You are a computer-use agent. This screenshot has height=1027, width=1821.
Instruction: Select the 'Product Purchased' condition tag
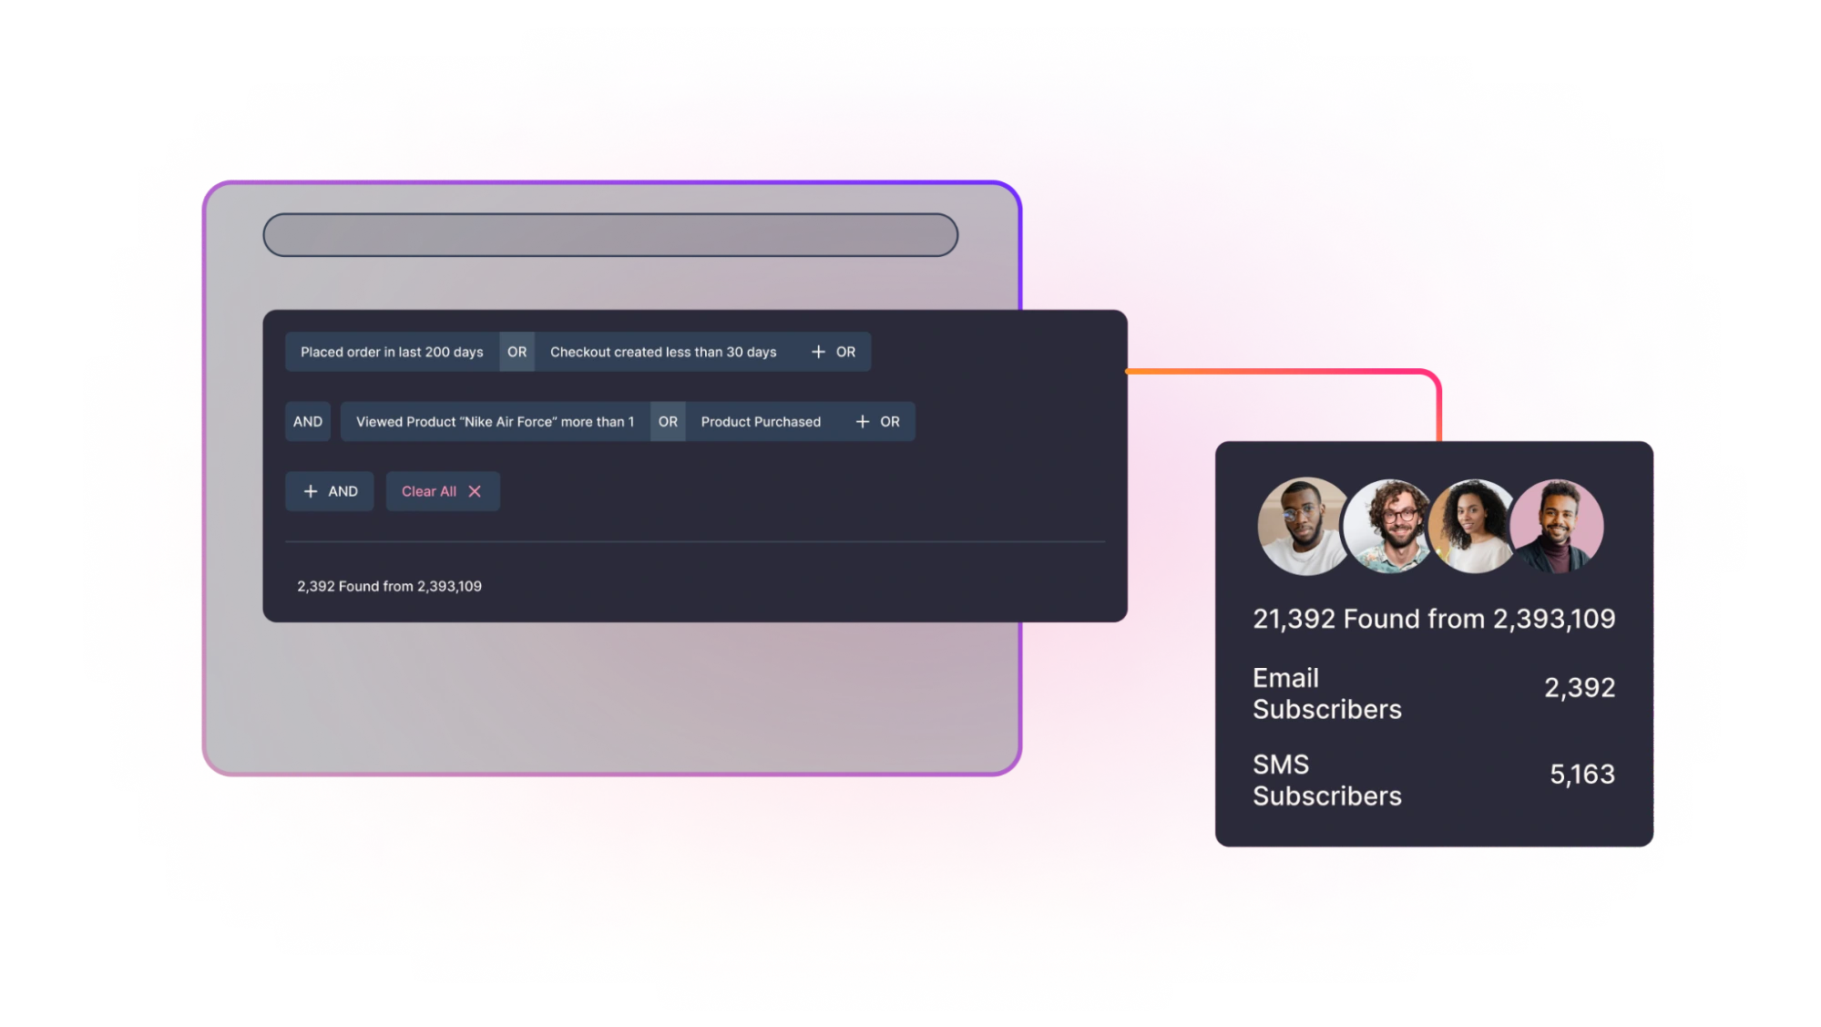point(759,422)
